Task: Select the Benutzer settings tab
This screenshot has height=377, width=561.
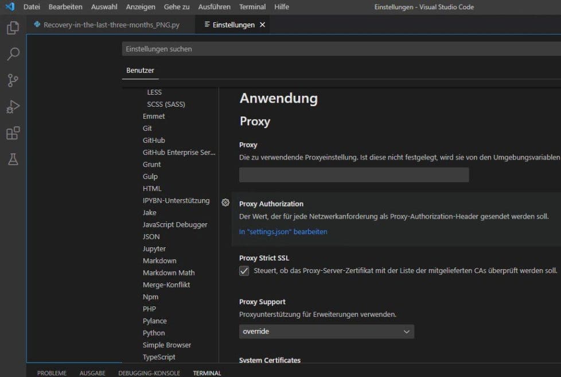Action: [140, 71]
